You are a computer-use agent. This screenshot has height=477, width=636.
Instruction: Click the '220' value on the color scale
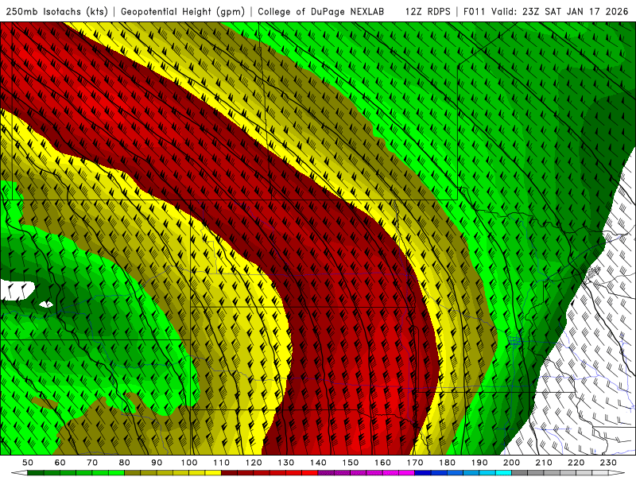576,463
